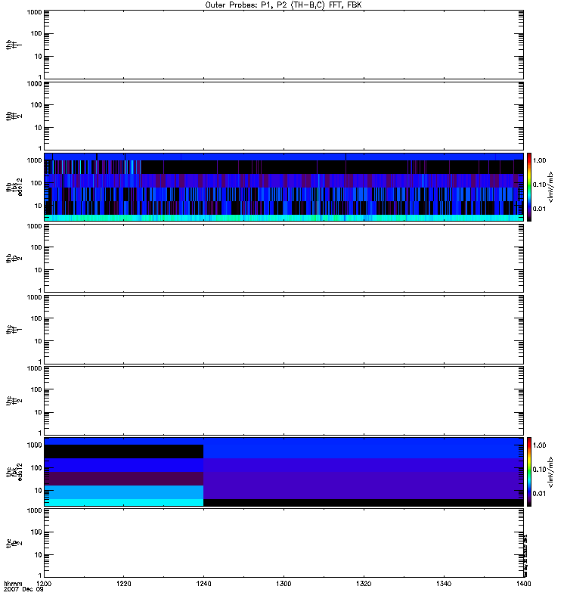Image resolution: width=567 pixels, height=605 pixels.
Task: Select the 1340 time tick label
Action: tap(443, 584)
